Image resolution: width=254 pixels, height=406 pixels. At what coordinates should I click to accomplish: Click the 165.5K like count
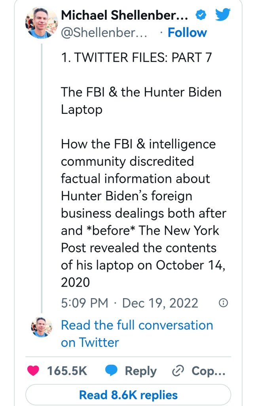67,371
